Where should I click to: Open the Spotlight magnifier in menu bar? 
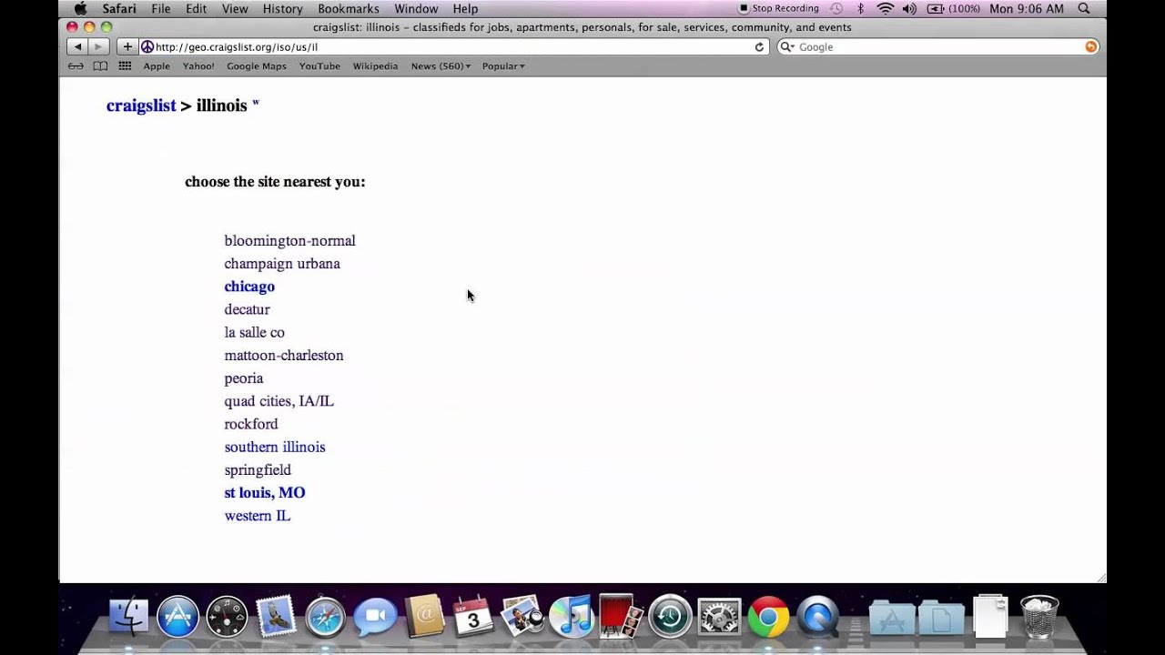1084,8
